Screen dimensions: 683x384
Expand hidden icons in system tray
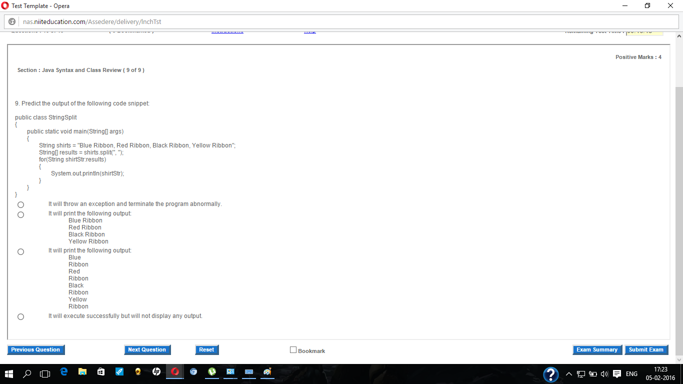569,373
